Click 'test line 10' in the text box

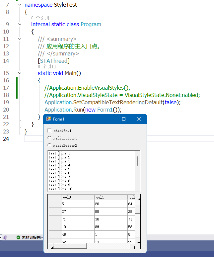[x=60, y=189]
